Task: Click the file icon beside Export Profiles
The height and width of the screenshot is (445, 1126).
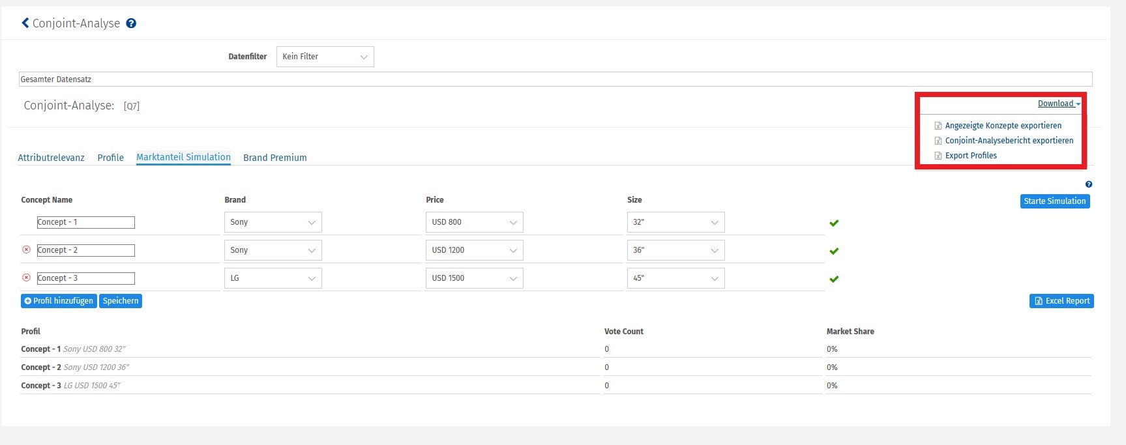Action: coord(938,156)
